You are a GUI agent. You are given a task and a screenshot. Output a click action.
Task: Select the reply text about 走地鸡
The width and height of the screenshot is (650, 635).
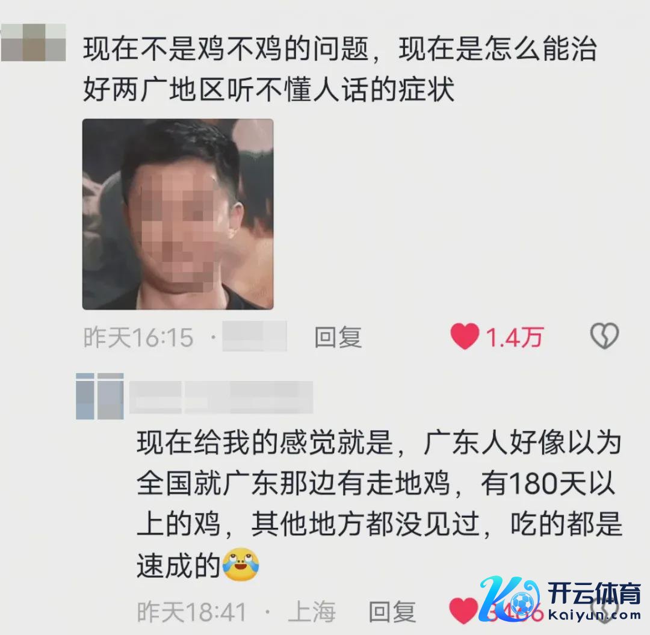point(379,504)
